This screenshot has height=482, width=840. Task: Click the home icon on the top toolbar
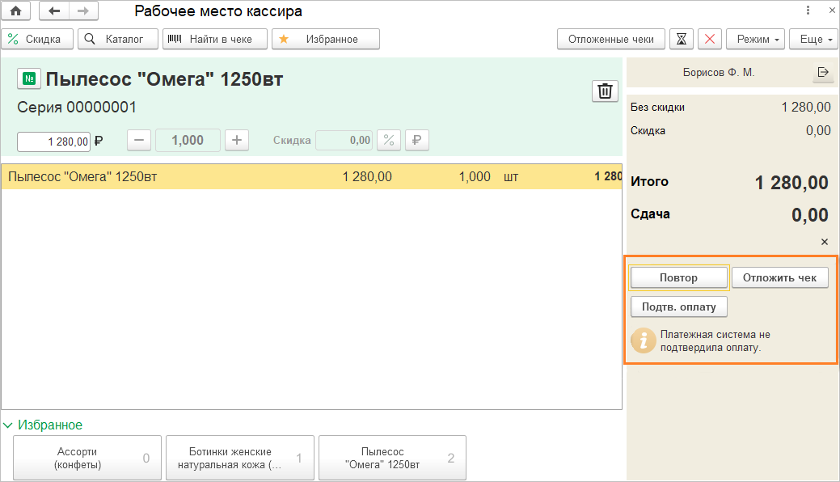point(16,11)
